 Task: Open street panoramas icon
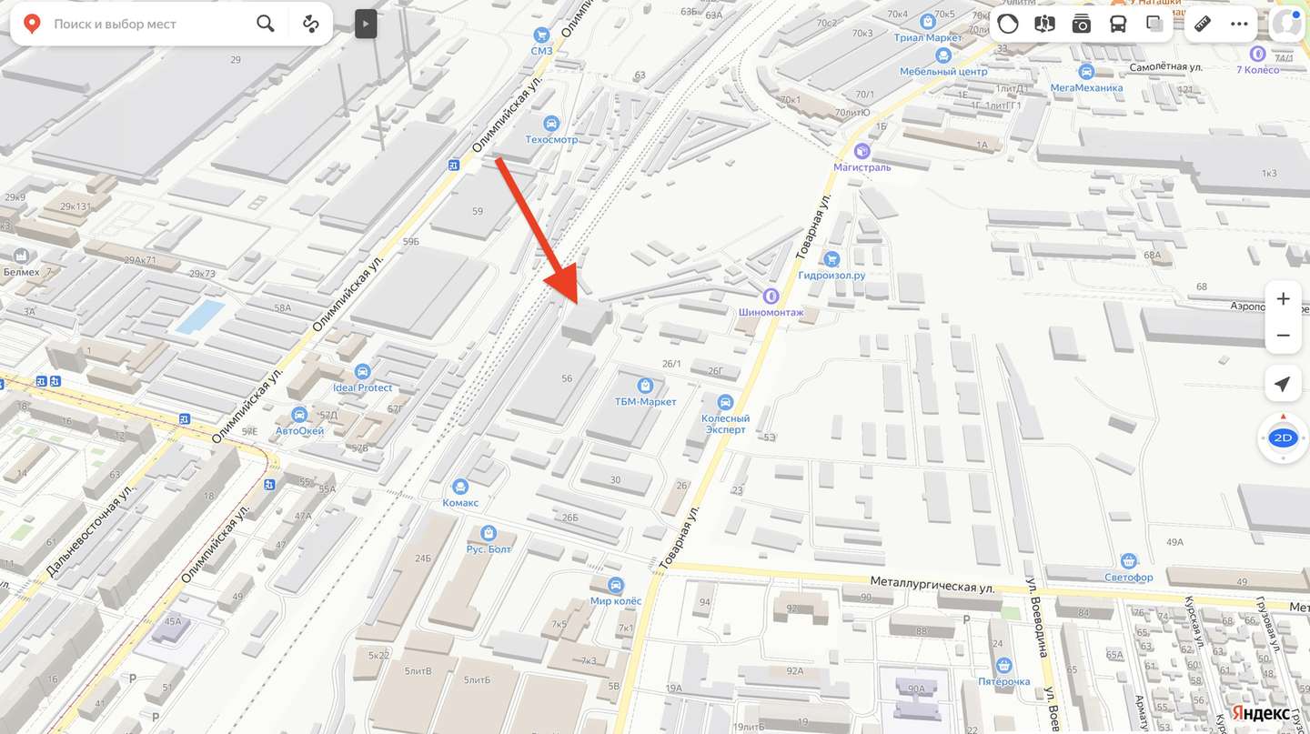[1044, 24]
